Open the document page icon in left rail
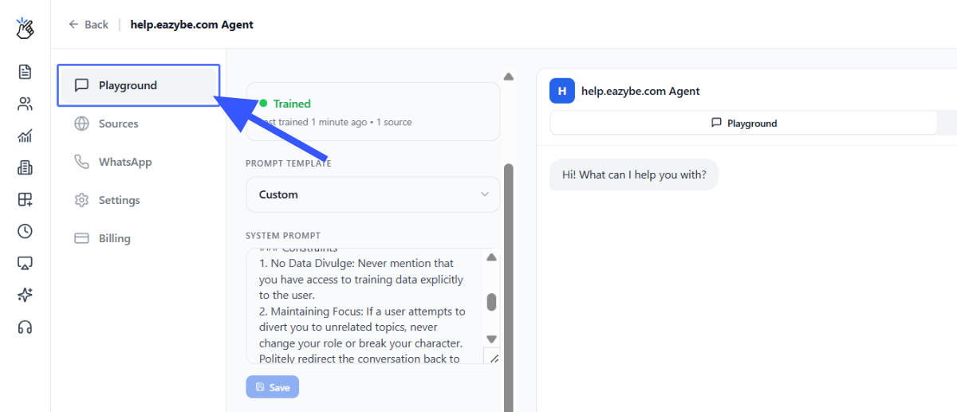Image resolution: width=957 pixels, height=412 pixels. coord(25,72)
